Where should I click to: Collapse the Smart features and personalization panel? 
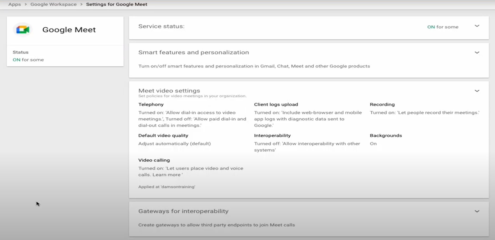[x=477, y=53]
